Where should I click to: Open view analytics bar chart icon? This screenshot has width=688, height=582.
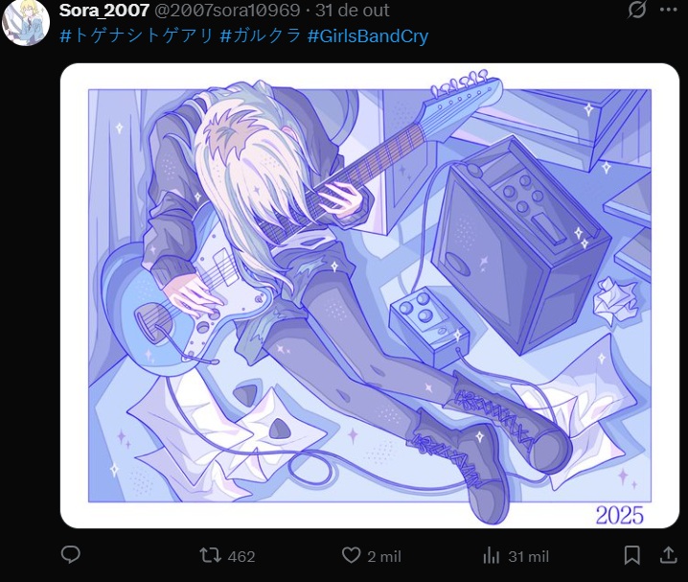492,556
